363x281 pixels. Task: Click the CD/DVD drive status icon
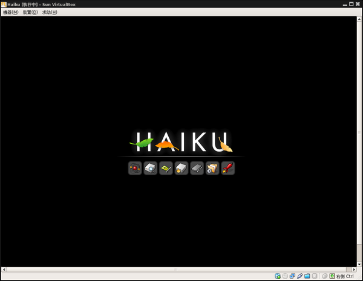pos(285,276)
